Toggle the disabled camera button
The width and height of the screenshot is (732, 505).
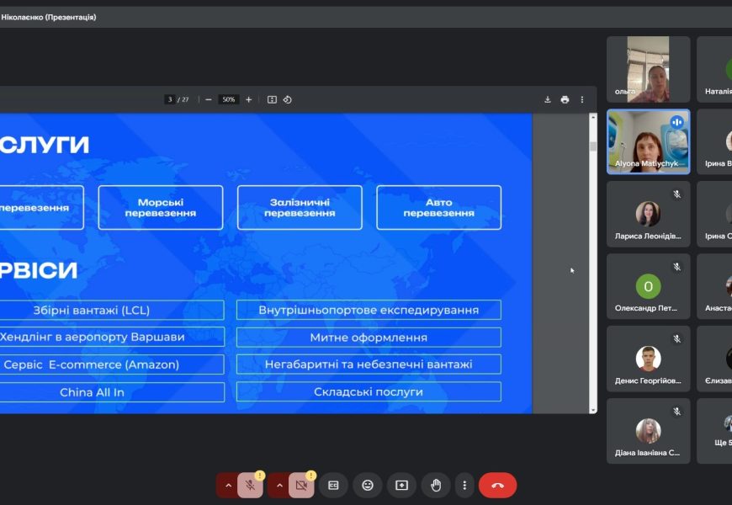point(300,485)
